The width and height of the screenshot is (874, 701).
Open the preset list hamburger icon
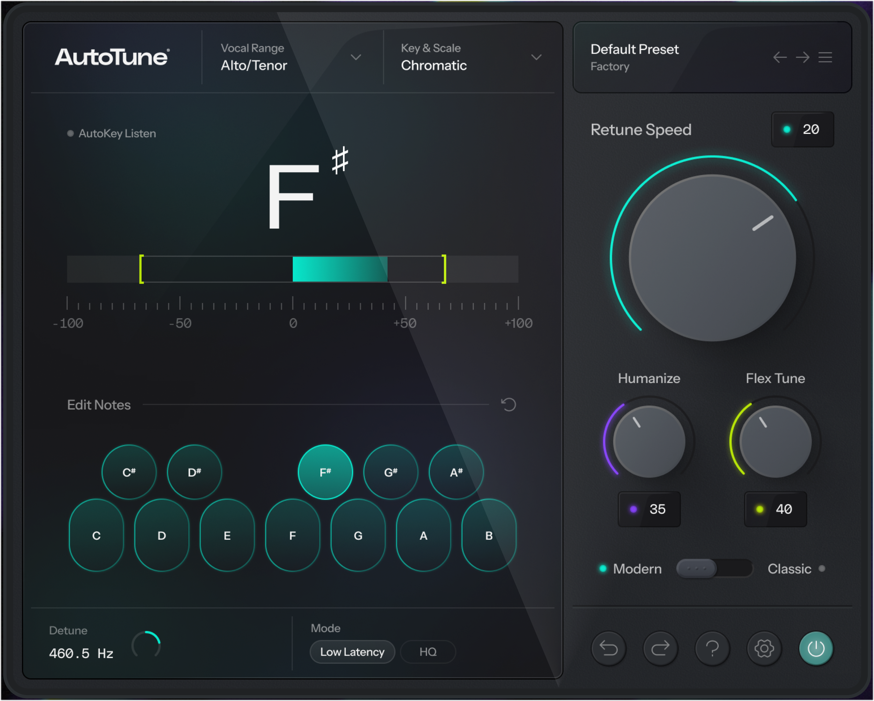tap(826, 58)
